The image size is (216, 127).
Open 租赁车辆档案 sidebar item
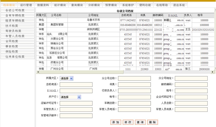coord(18,21)
